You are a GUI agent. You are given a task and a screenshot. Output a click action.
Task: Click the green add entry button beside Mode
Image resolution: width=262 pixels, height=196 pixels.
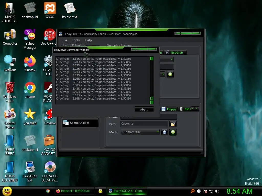point(173,132)
